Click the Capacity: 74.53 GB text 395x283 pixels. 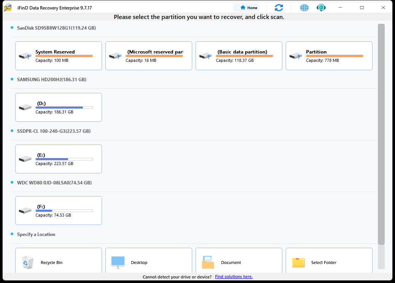point(53,215)
